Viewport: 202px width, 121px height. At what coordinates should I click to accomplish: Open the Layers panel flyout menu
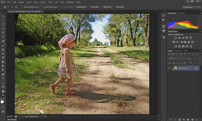point(200,51)
